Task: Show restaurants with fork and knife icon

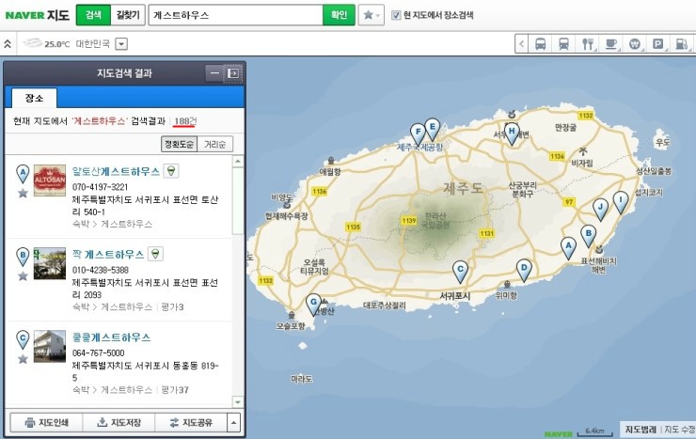Action: 588,44
